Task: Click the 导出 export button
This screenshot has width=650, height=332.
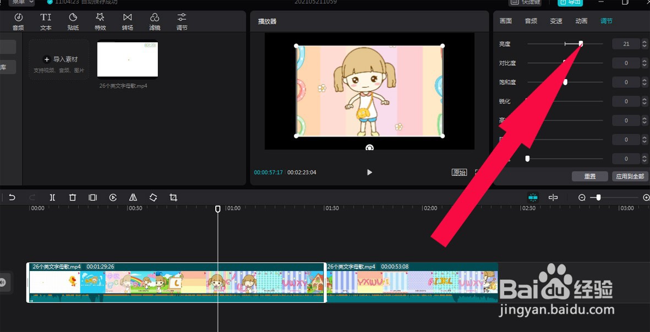Action: point(570,2)
